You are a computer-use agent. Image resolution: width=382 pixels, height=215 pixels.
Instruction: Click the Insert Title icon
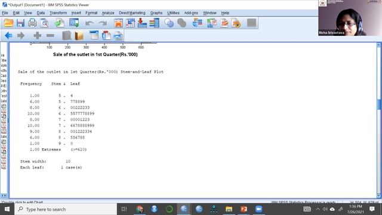point(106,36)
